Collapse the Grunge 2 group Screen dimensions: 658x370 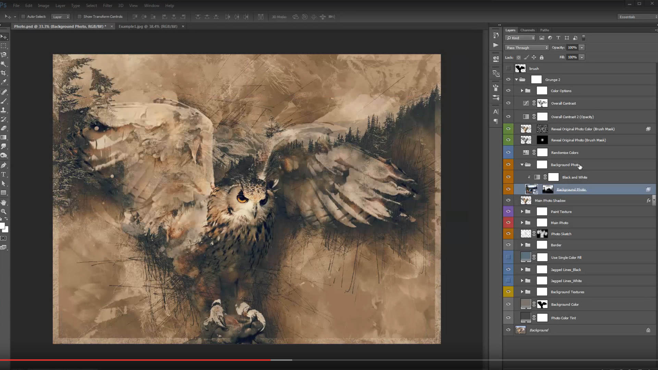[516, 79]
